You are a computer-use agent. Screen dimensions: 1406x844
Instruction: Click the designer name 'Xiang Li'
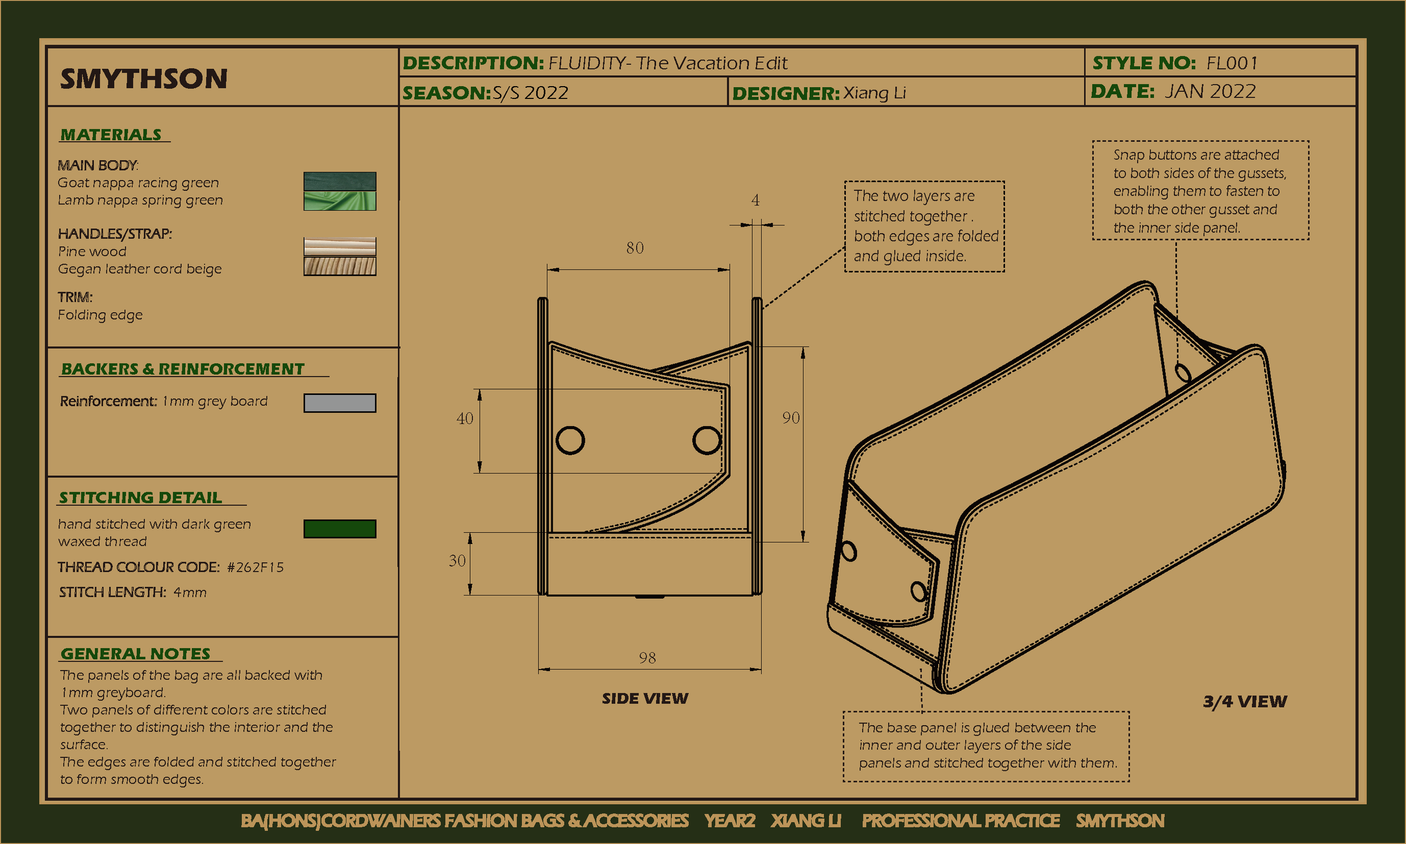point(874,93)
